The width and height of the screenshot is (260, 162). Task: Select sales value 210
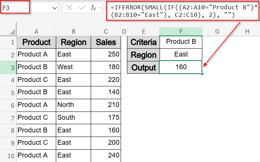(106, 105)
